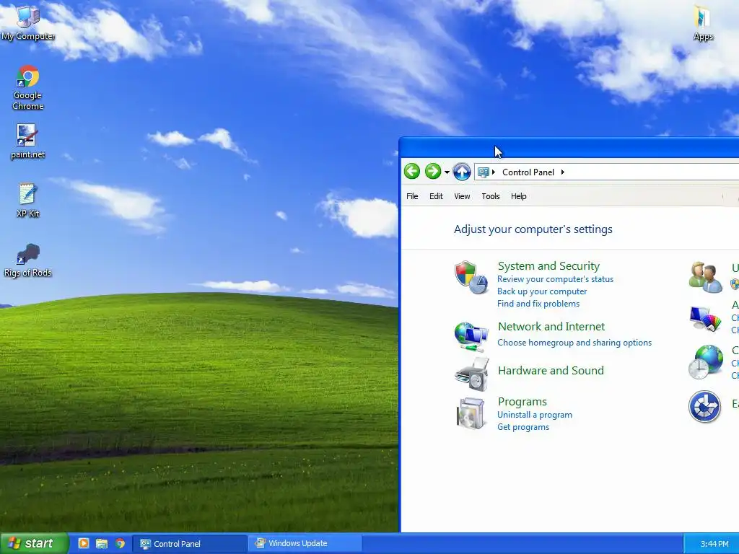Open the Apps folder on desktop
The width and height of the screenshot is (739, 554).
(x=703, y=23)
